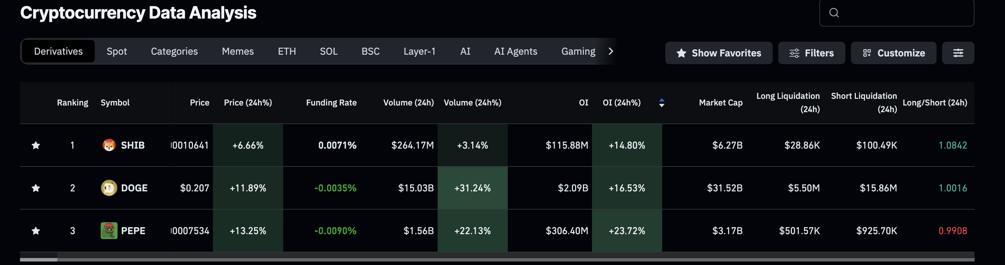Toggle favorite star for DOGE
Screen dimensions: 1005x265
36,188
